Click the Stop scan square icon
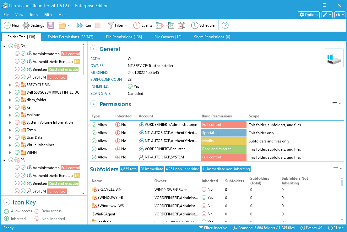347x232 pixels. click(98, 25)
